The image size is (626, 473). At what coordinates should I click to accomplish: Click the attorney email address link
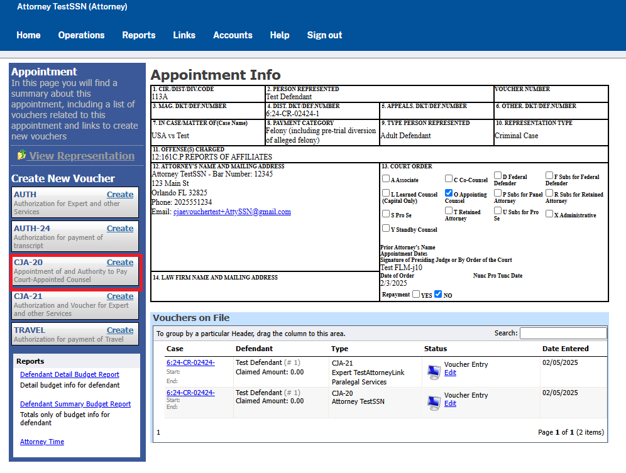[x=232, y=212]
